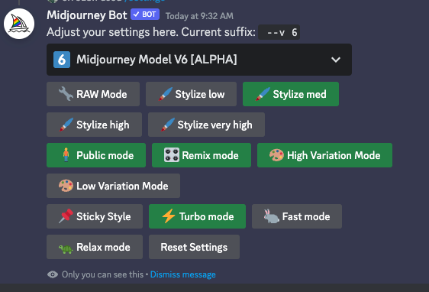
Task: Click the '--v 6' suffix code text
Action: pos(279,32)
